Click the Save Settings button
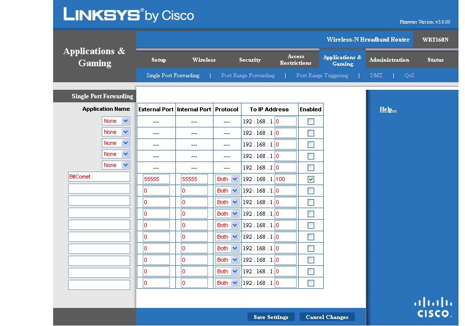 click(x=271, y=317)
